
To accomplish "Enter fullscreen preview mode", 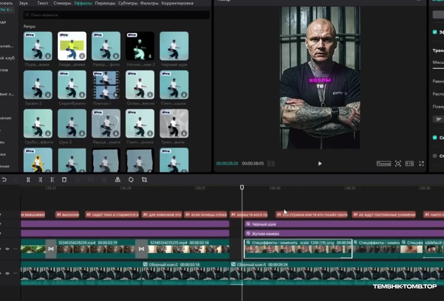I will (421, 164).
